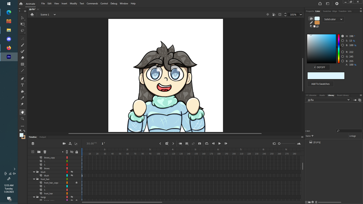The image size is (363, 204).
Task: Select the Pen tool
Action: click(22, 78)
